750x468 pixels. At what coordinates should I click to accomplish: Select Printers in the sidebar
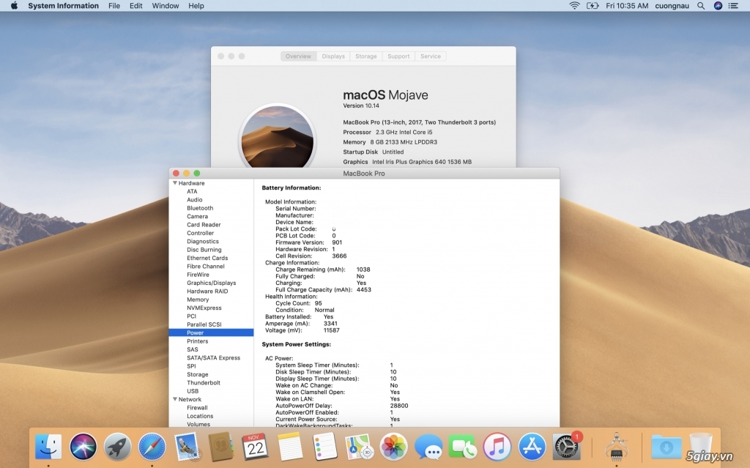coord(198,341)
